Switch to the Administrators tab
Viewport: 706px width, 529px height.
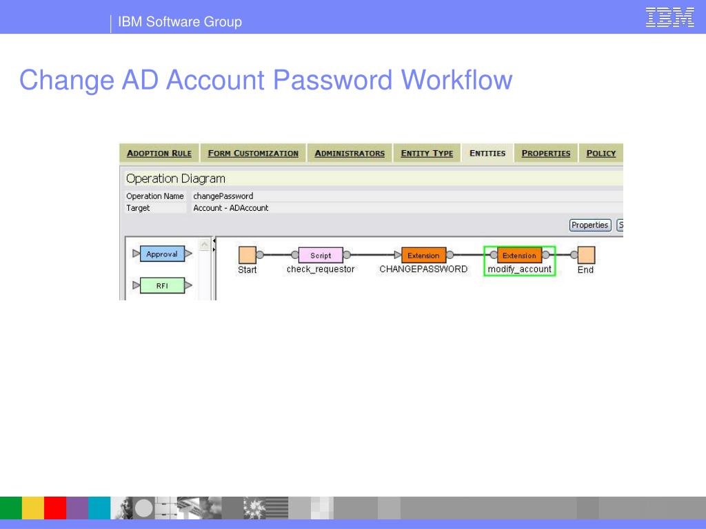[350, 153]
